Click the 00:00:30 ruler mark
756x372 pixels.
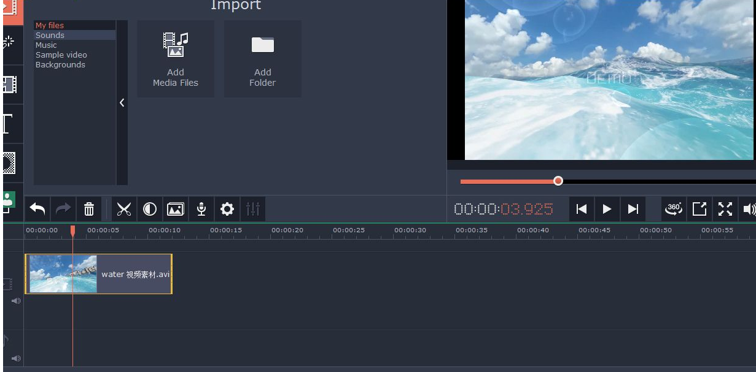(x=410, y=230)
